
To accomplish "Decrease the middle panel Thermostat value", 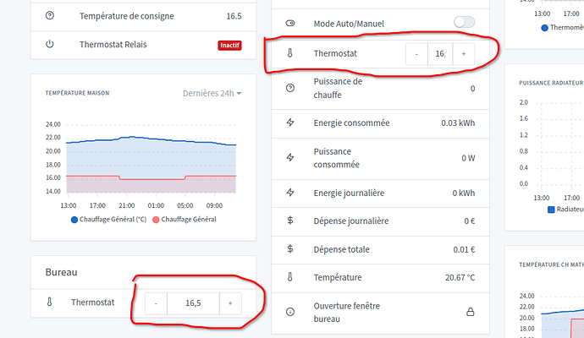I will tap(416, 54).
